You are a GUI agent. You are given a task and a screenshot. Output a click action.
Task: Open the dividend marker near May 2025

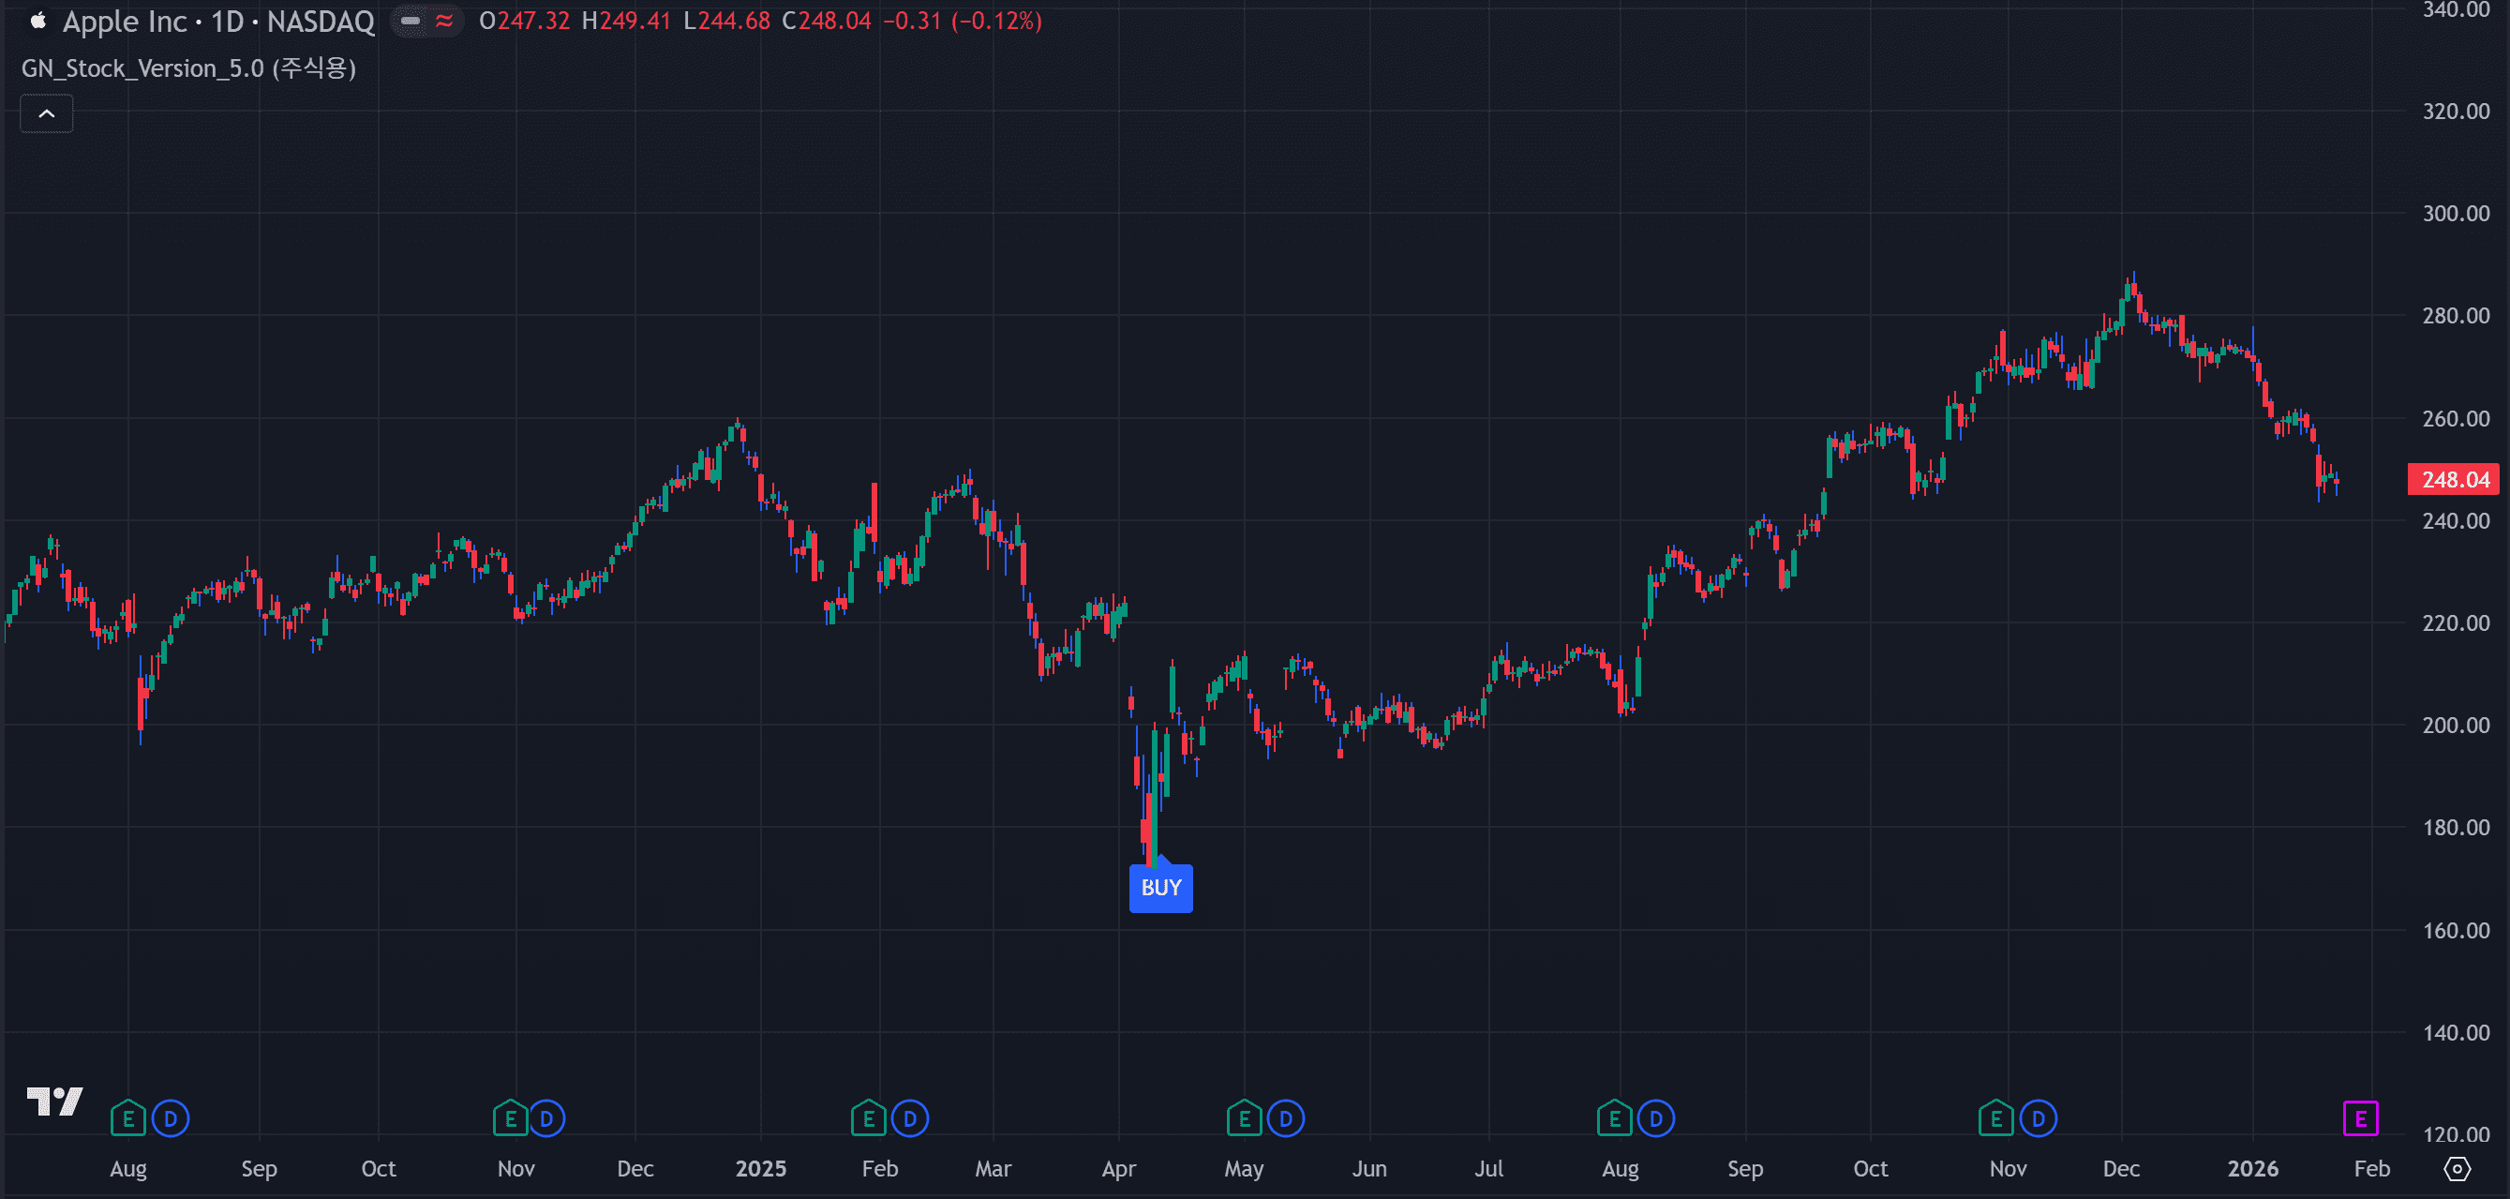tap(1285, 1118)
